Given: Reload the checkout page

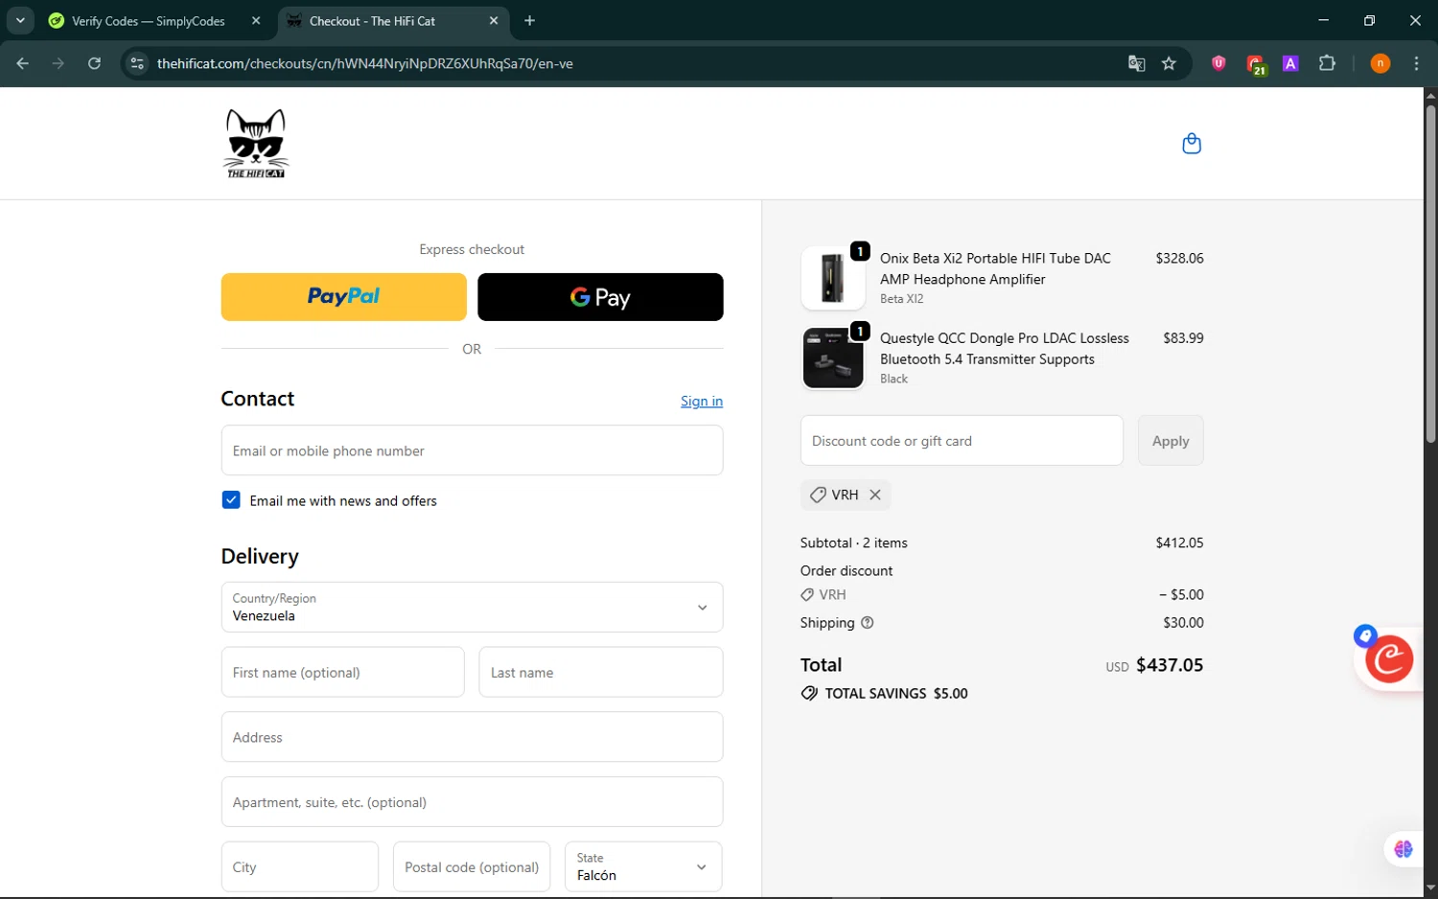Looking at the screenshot, I should tap(94, 63).
